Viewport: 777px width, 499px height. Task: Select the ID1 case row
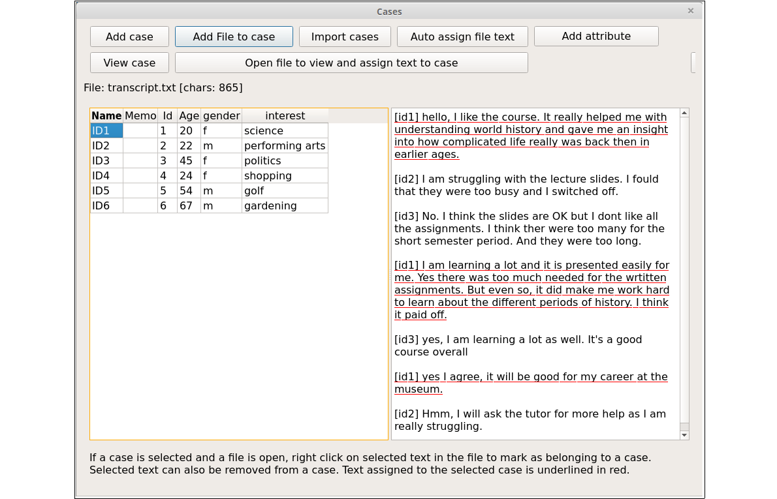pyautogui.click(x=106, y=130)
